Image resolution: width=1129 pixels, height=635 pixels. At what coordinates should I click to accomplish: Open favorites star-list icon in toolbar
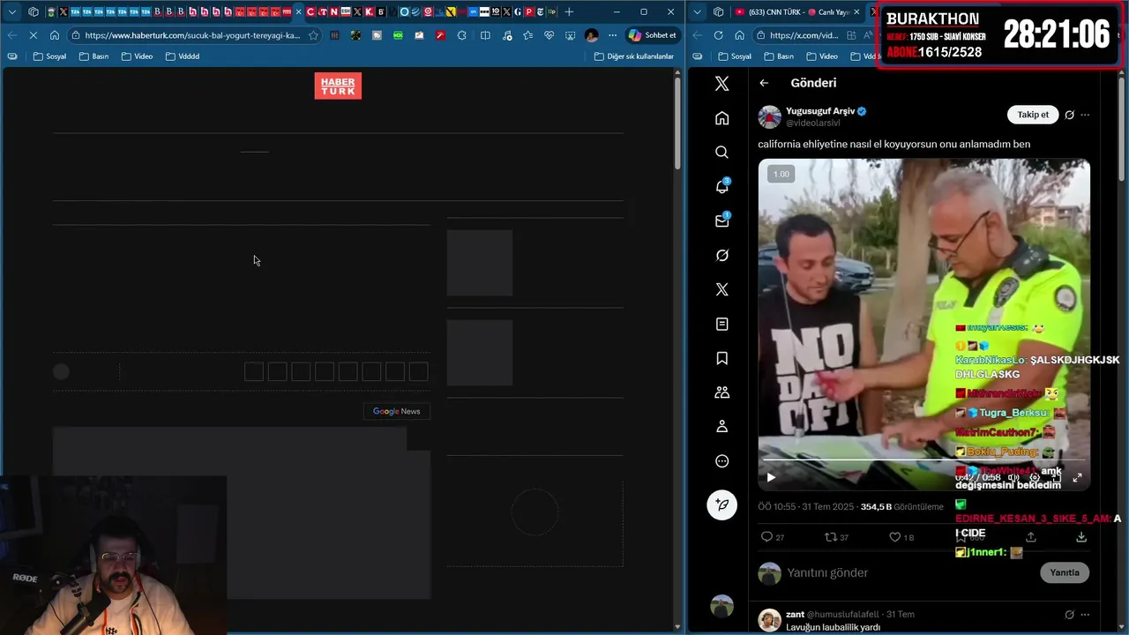tap(527, 35)
